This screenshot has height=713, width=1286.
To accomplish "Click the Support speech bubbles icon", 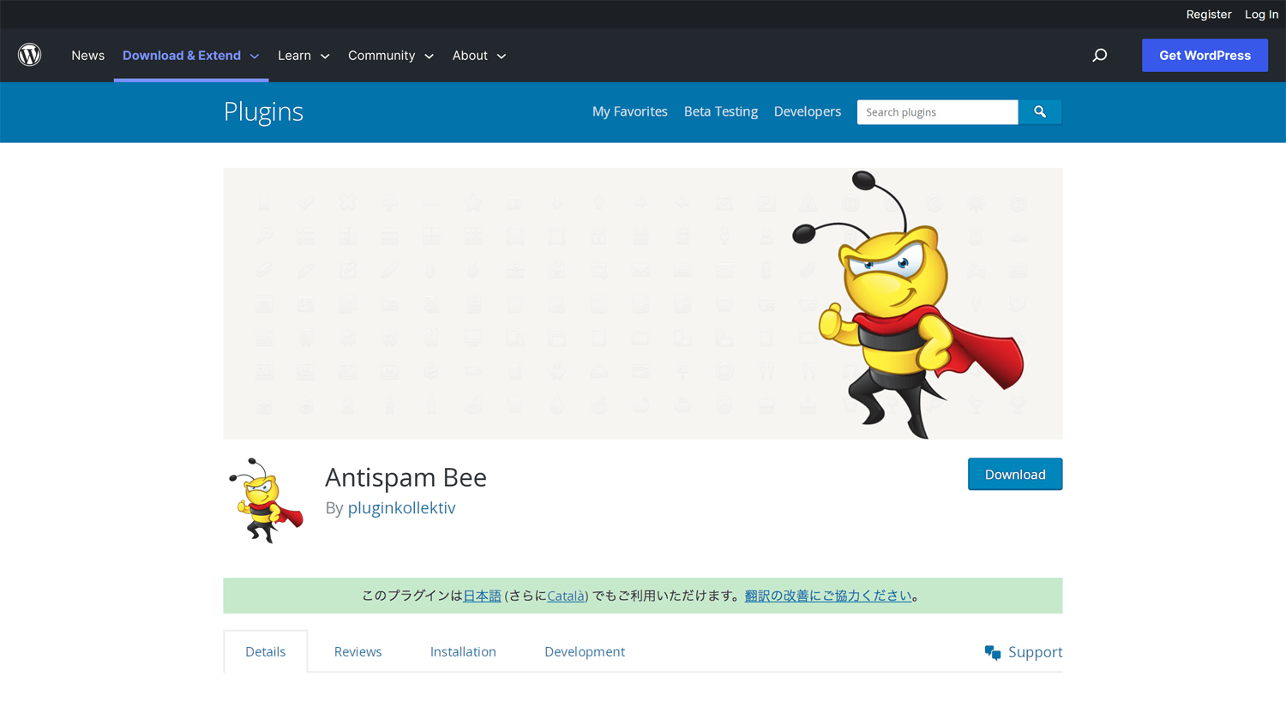I will point(993,653).
